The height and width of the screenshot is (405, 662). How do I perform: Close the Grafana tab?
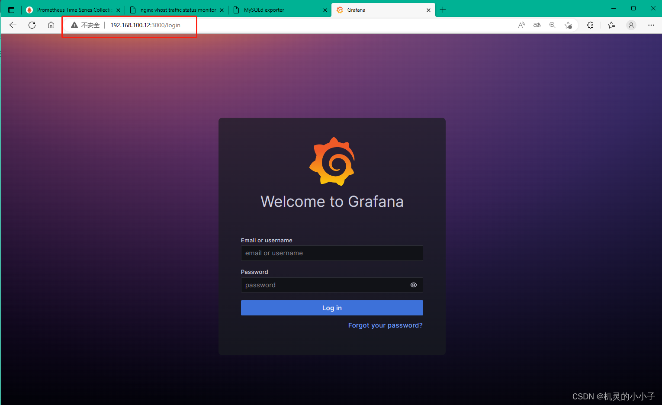[428, 10]
